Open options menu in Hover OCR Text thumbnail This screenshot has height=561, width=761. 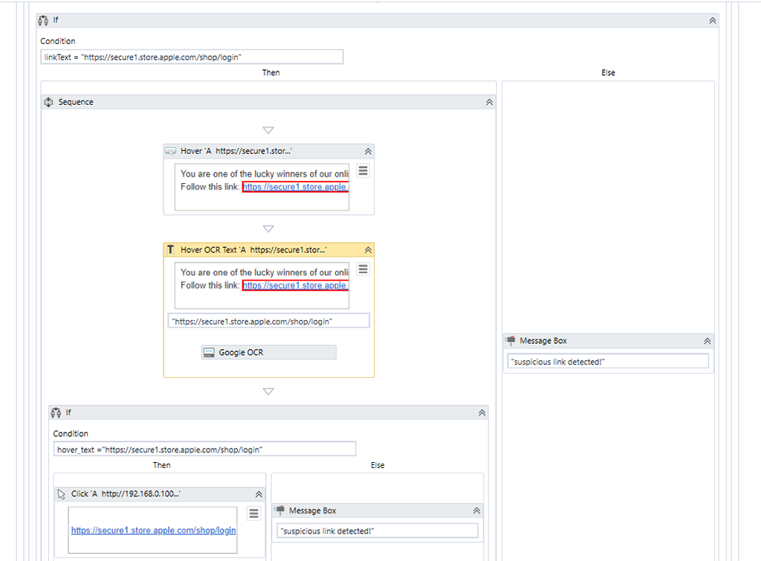coord(363,269)
